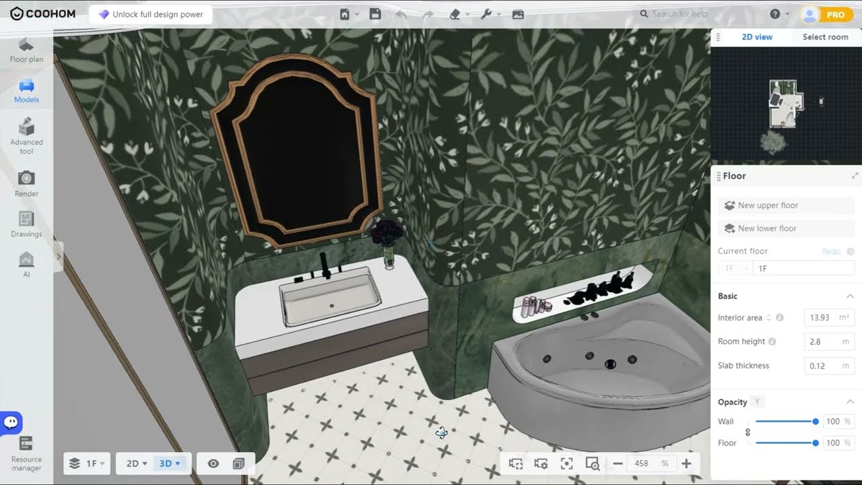Open the AI tools section
The width and height of the screenshot is (862, 485).
(26, 264)
